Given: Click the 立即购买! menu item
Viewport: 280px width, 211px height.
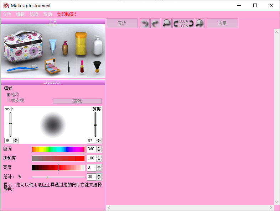Looking at the screenshot, I should [66, 14].
